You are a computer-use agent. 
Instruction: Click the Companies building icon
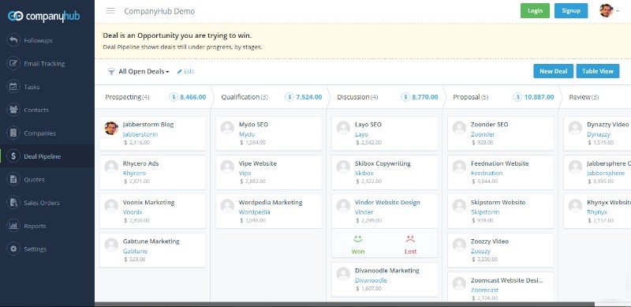13,133
